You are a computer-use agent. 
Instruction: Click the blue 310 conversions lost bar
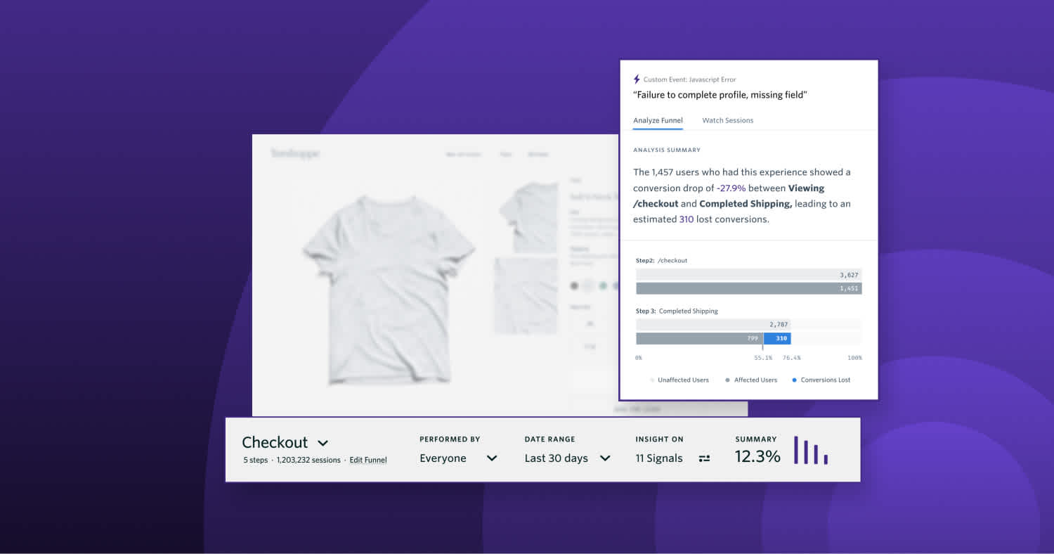click(777, 339)
